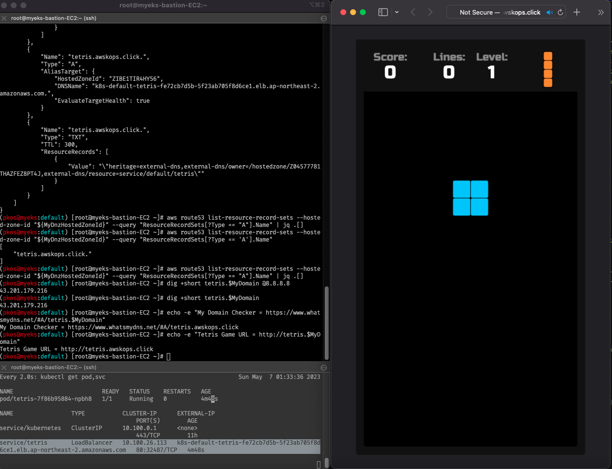Close the lower terminal pane
Screen dimensions: 612x469
click(4, 367)
